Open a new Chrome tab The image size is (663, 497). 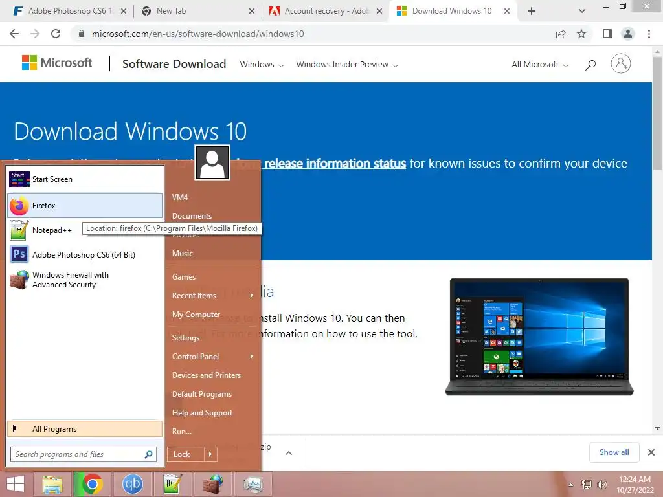pos(532,11)
